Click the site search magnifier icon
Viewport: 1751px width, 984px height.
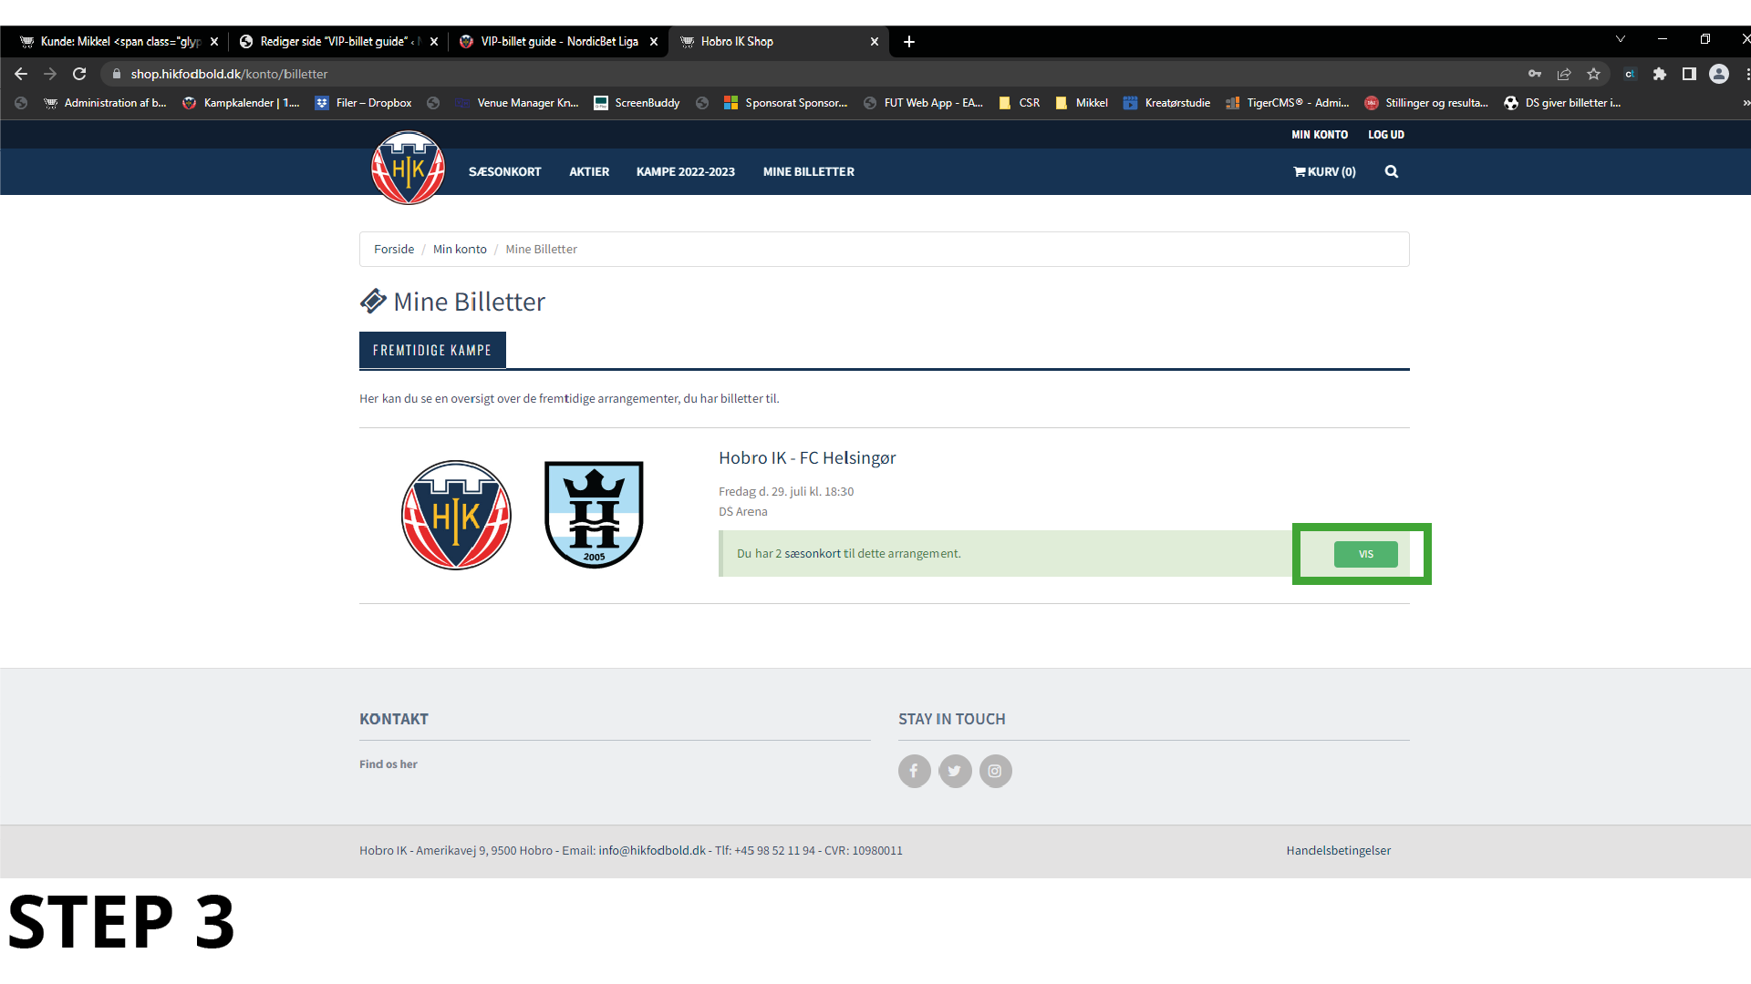(x=1391, y=171)
